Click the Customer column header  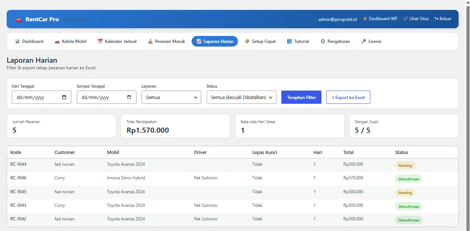(65, 153)
